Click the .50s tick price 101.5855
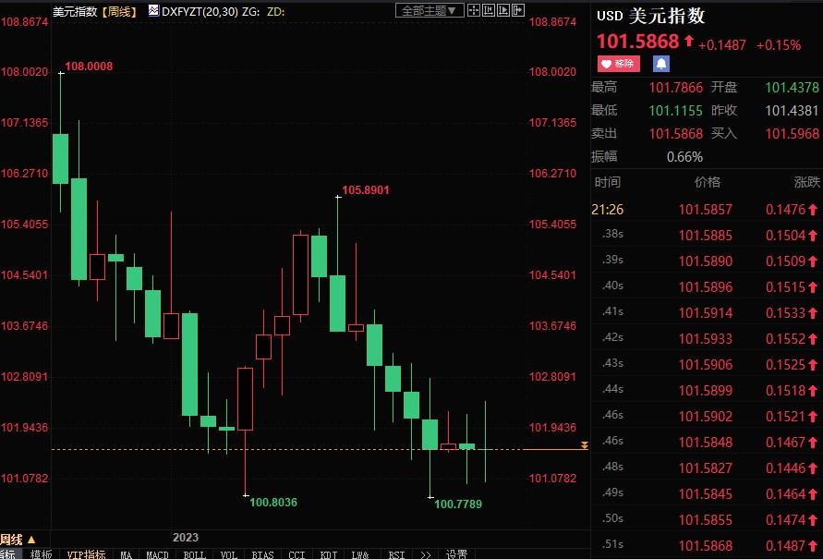This screenshot has height=559, width=823. click(705, 519)
